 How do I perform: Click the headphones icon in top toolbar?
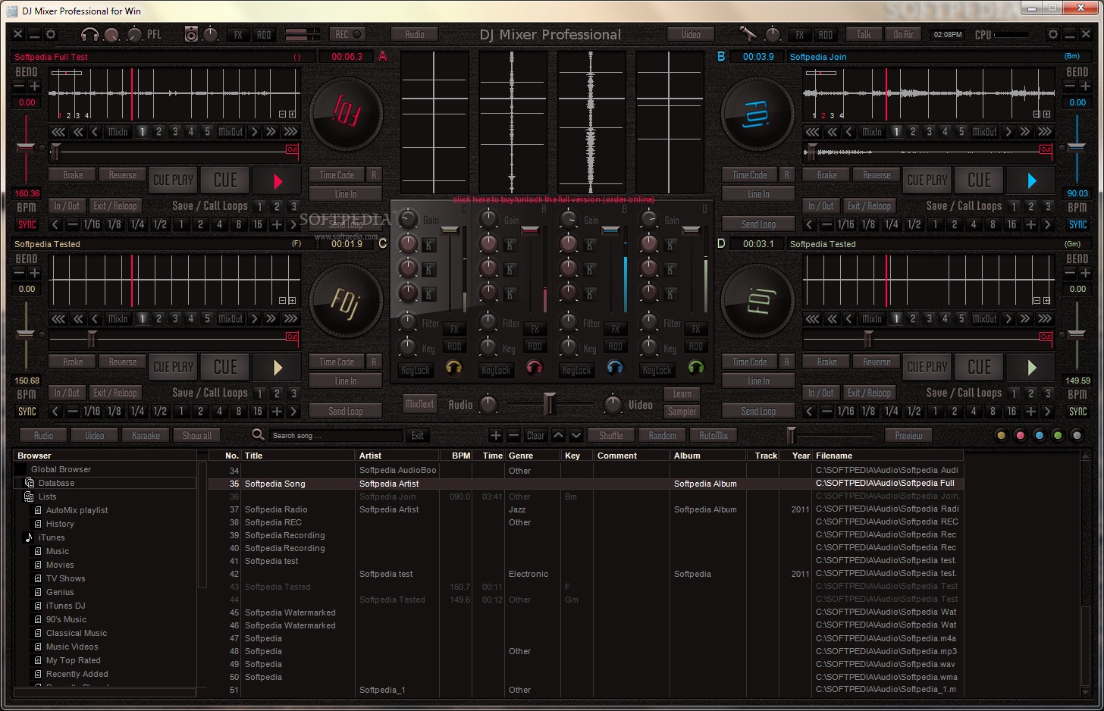click(x=89, y=35)
